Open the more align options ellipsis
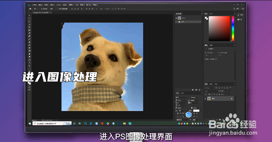The width and height of the screenshot is (272, 142). [101, 9]
